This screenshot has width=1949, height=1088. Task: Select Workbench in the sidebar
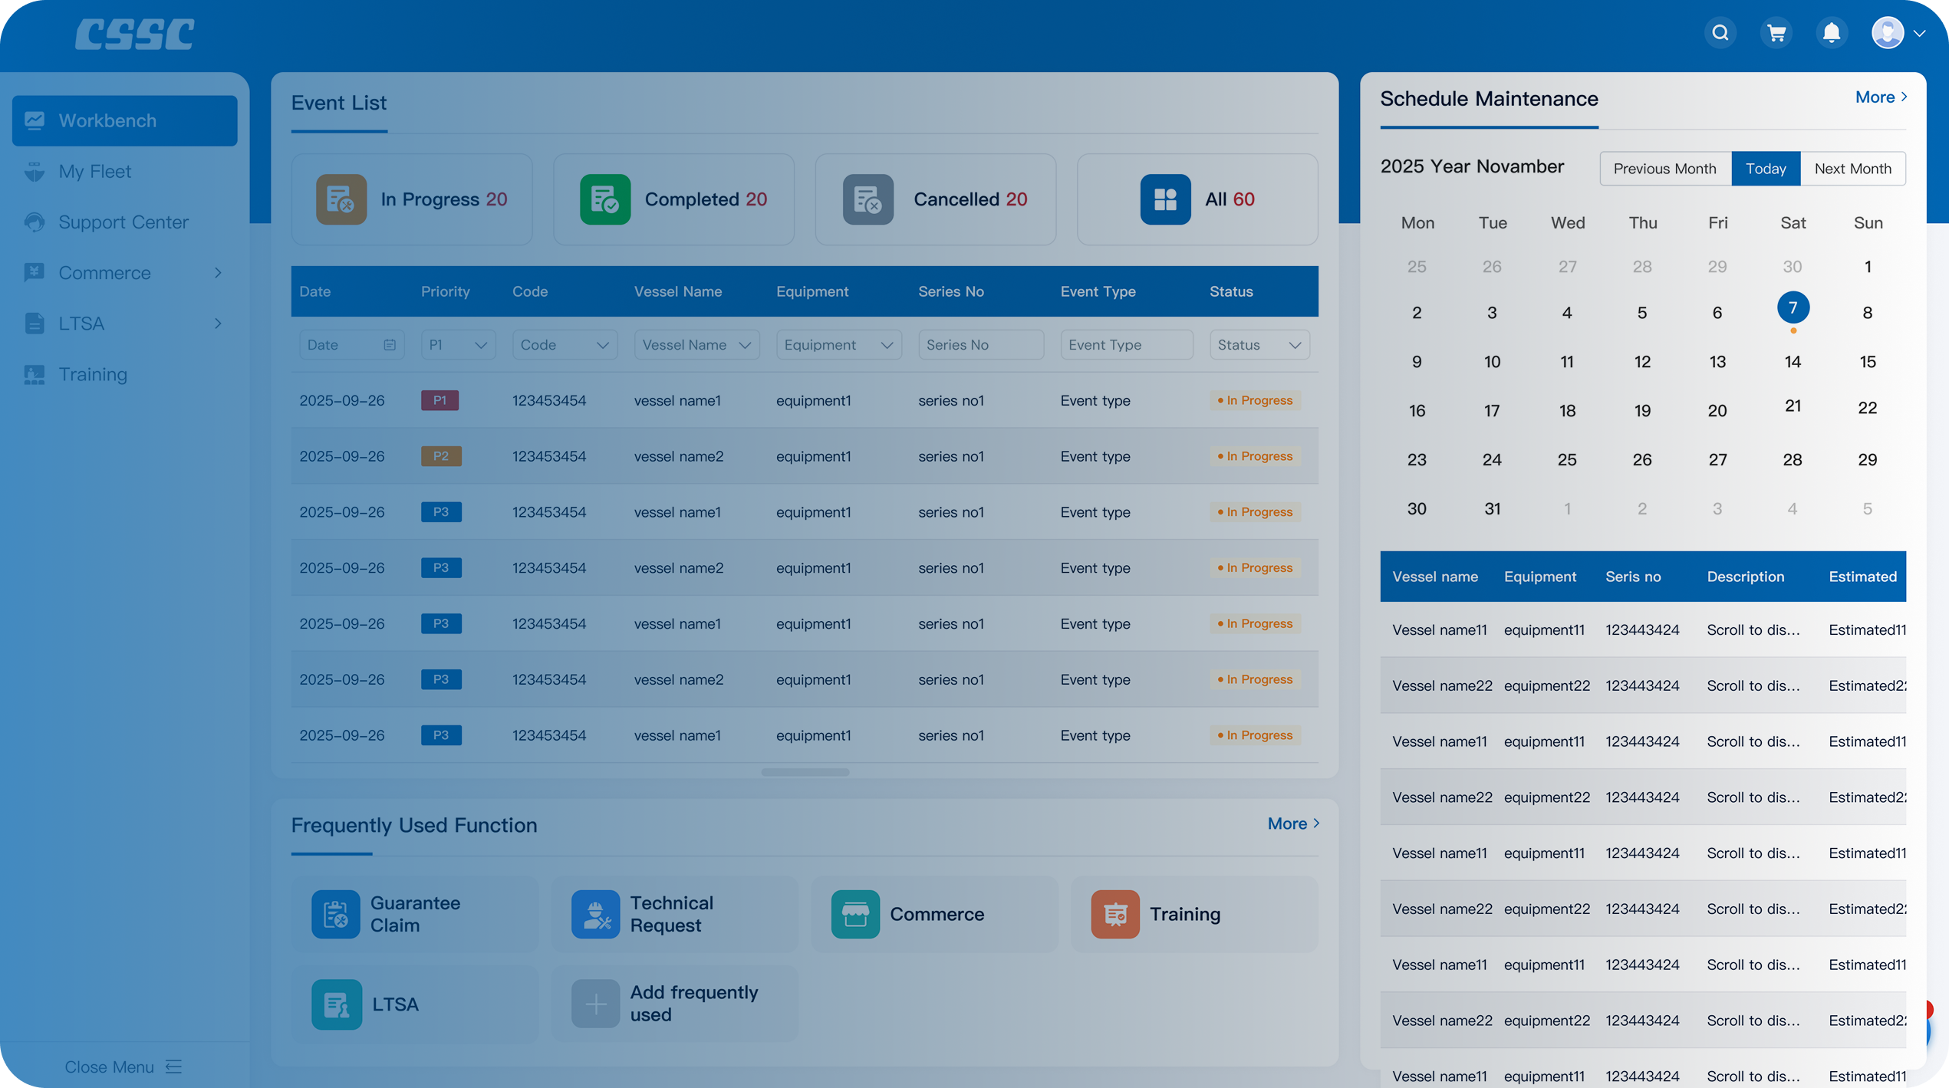pos(125,120)
